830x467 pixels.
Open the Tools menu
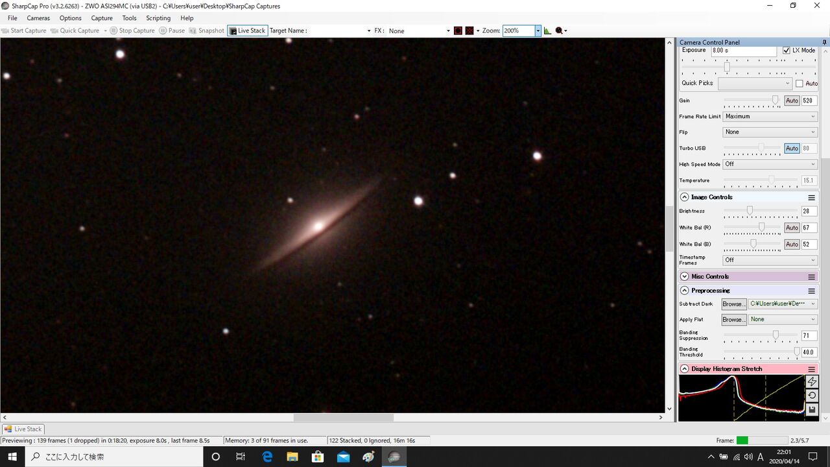click(x=130, y=18)
